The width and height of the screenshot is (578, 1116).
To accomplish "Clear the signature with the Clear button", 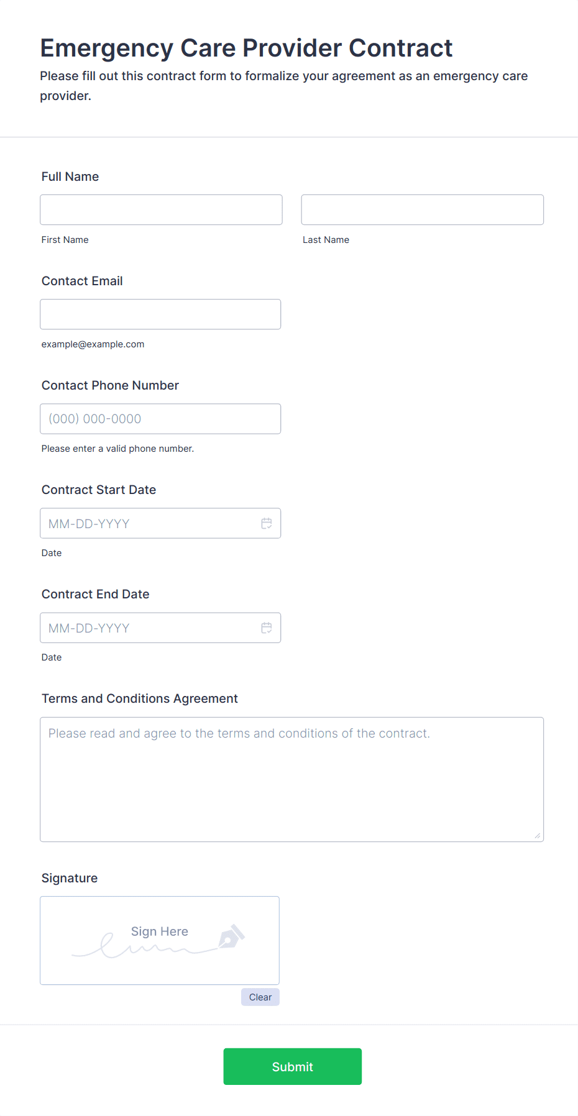I will click(260, 997).
